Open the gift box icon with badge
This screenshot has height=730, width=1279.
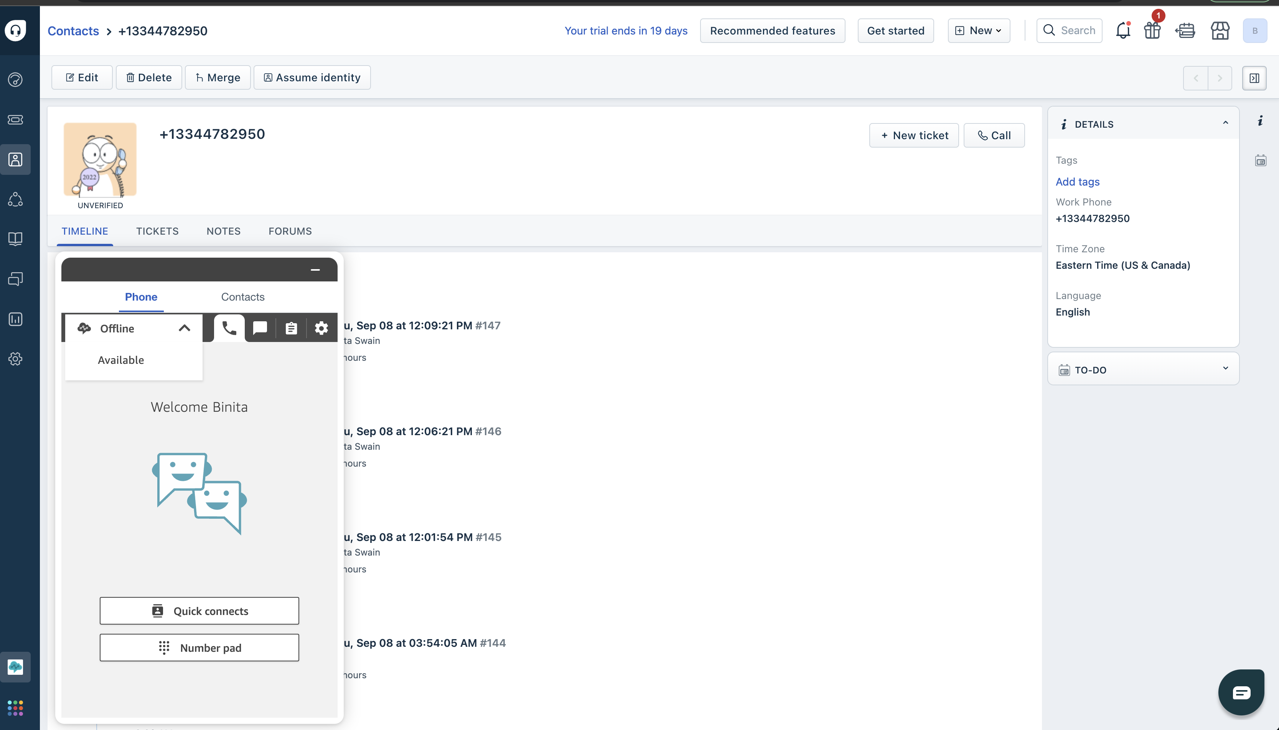coord(1152,31)
